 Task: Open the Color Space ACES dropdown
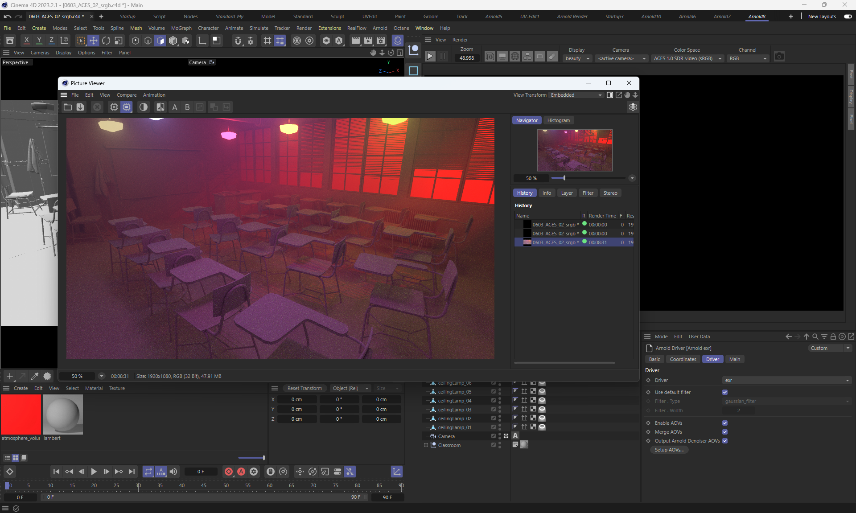(687, 58)
